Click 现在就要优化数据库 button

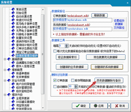[106, 57]
